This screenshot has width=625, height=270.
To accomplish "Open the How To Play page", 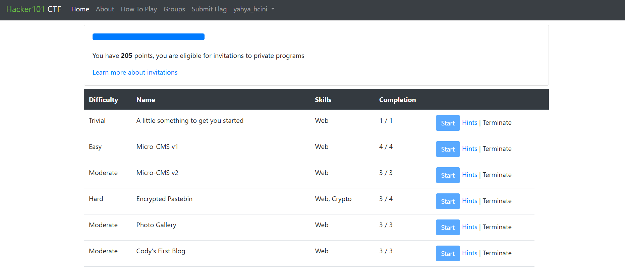I will pyautogui.click(x=139, y=9).
